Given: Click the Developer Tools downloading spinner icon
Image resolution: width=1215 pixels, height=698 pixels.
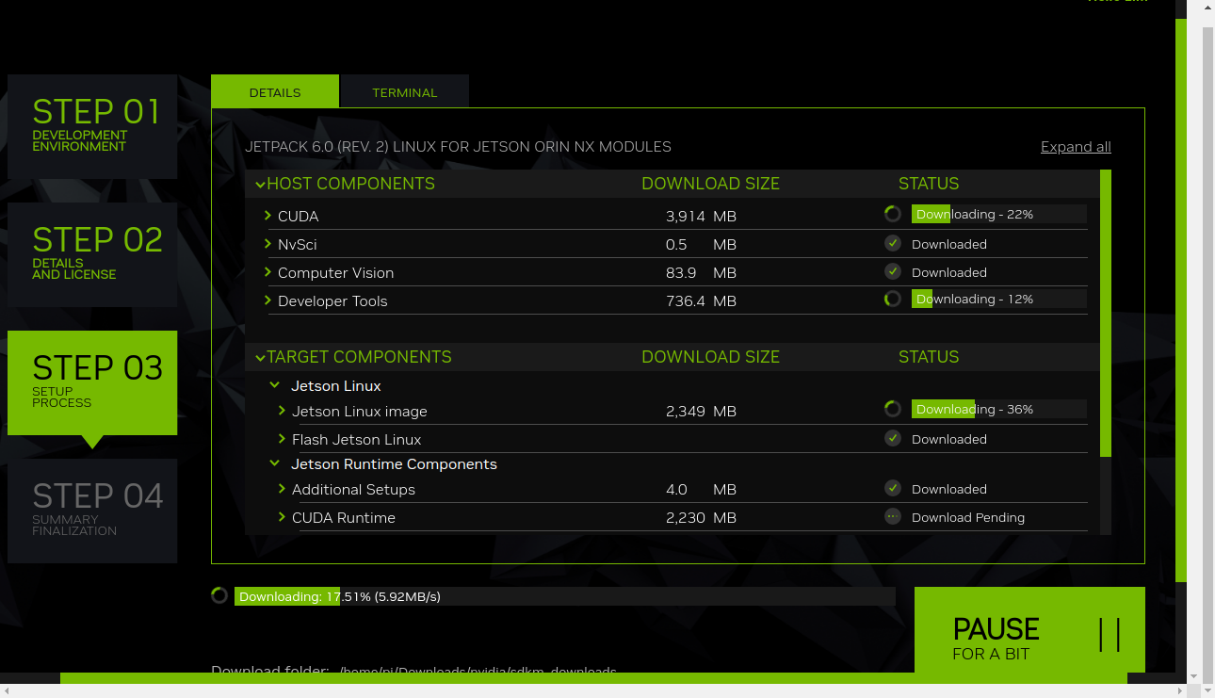Looking at the screenshot, I should tap(893, 299).
